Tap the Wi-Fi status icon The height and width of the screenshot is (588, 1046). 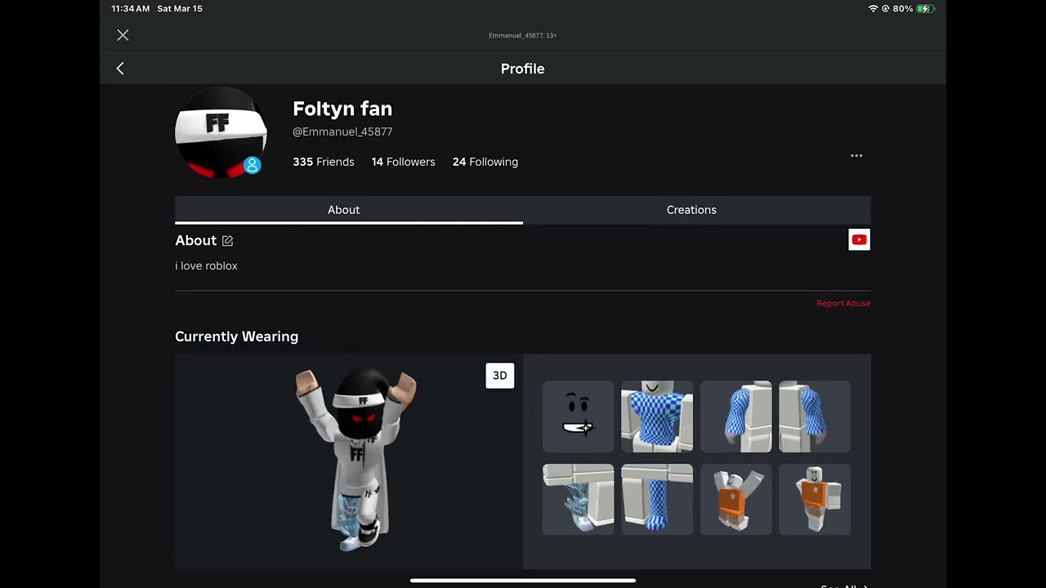click(873, 8)
